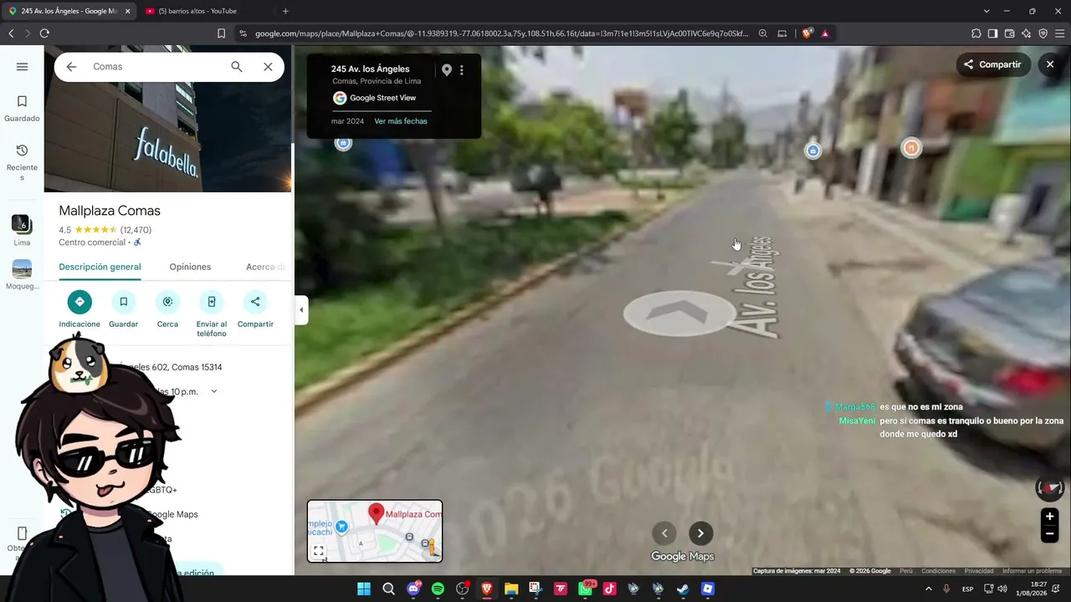Rotate Street View with the right arrow
The image size is (1071, 602).
click(700, 533)
